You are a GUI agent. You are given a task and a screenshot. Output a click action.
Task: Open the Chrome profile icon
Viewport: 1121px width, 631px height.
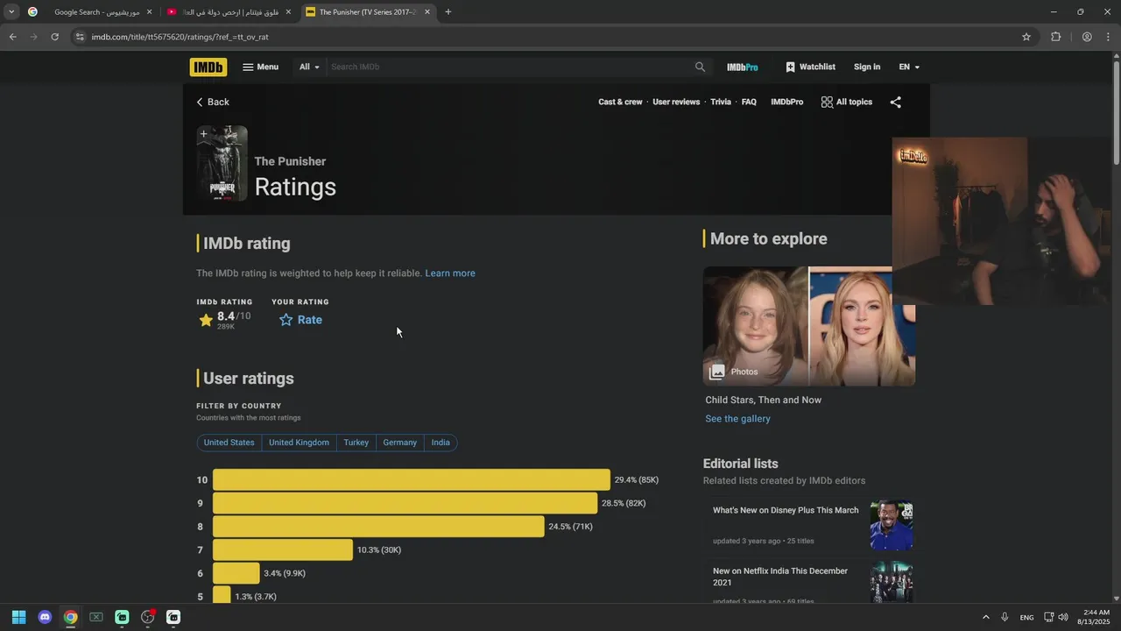[1087, 37]
